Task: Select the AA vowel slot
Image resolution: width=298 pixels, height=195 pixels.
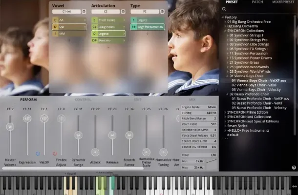Action: (x=69, y=20)
